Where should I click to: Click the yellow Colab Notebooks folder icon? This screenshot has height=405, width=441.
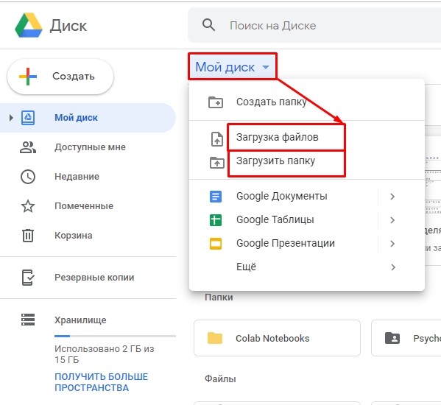tap(215, 338)
